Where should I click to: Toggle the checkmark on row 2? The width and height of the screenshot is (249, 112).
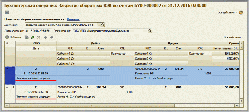coord(7,87)
